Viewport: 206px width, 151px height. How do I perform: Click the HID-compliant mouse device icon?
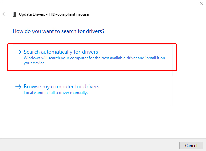(14, 14)
